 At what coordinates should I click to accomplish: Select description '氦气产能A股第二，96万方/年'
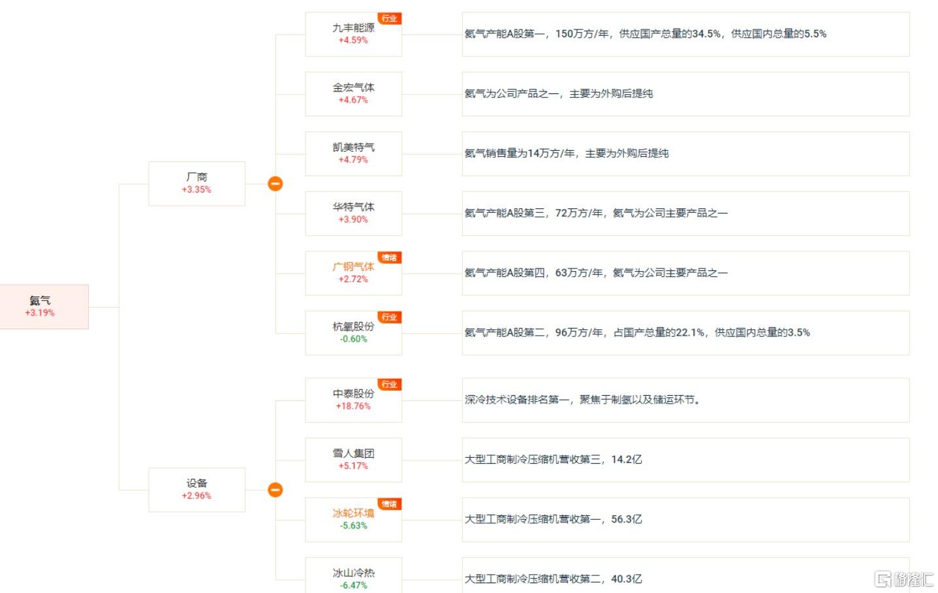point(685,333)
